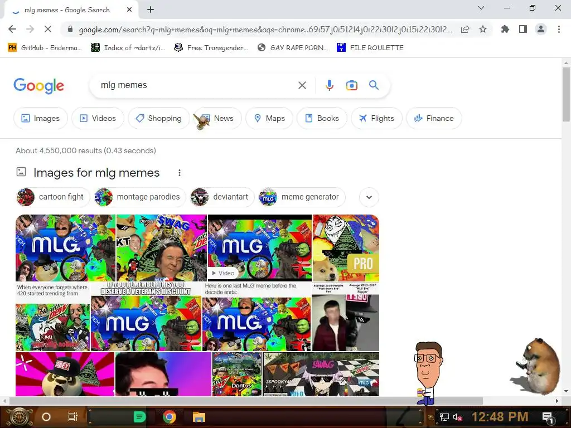This screenshot has height=428, width=571.
Task: Close the mlg memes tab
Action: pyautogui.click(x=129, y=10)
